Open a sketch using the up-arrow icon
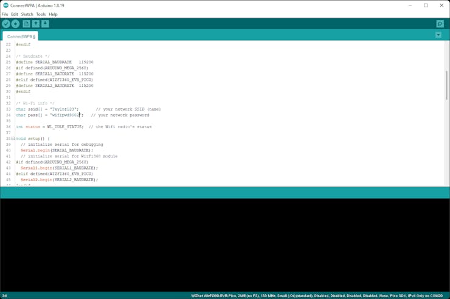450x299 pixels. tap(36, 24)
